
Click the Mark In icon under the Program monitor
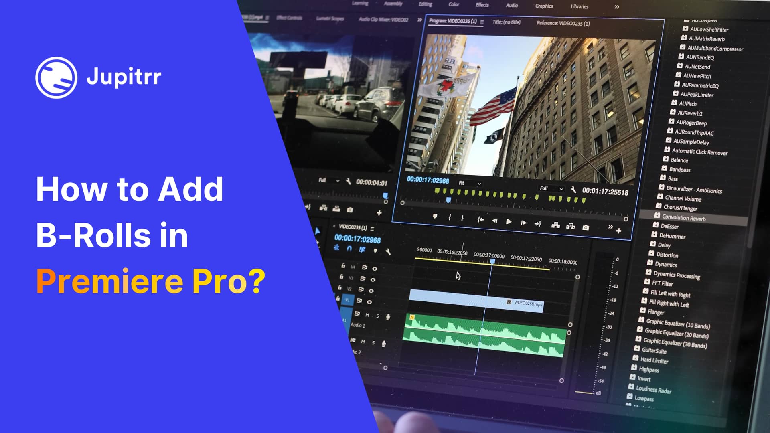click(x=450, y=218)
